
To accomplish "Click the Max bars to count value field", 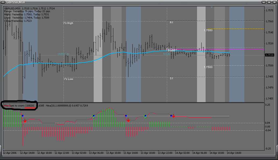I will click(x=30, y=106).
